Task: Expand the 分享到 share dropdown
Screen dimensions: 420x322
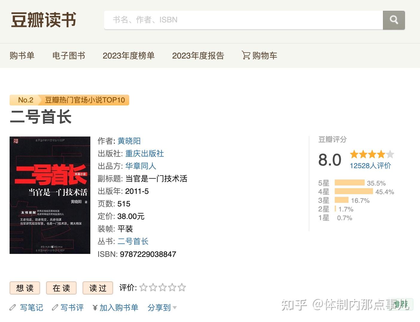Action: (x=162, y=307)
